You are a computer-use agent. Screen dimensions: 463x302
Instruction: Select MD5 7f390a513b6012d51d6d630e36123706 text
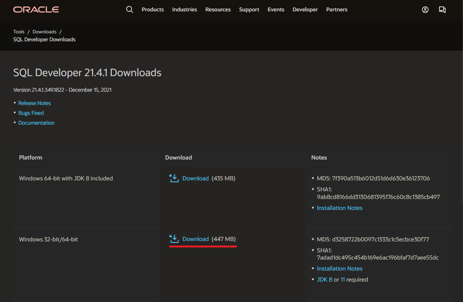pos(374,178)
